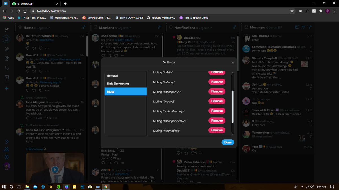Image resolution: width=339 pixels, height=190 pixels.
Task: Jump to Mentions column via @ sidebar icon
Action: (x=7, y=58)
